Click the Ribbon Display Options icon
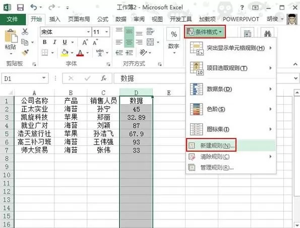 click(255, 8)
